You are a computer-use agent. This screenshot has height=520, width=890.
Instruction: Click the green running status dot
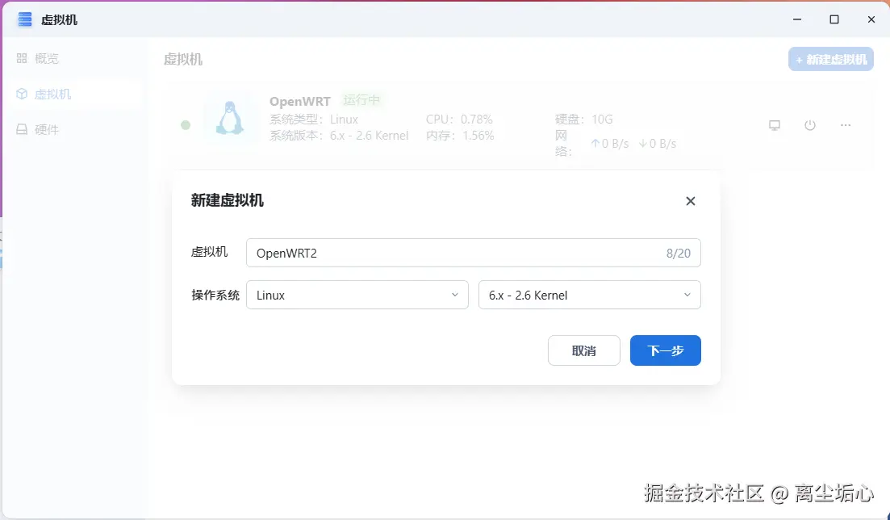pos(186,125)
